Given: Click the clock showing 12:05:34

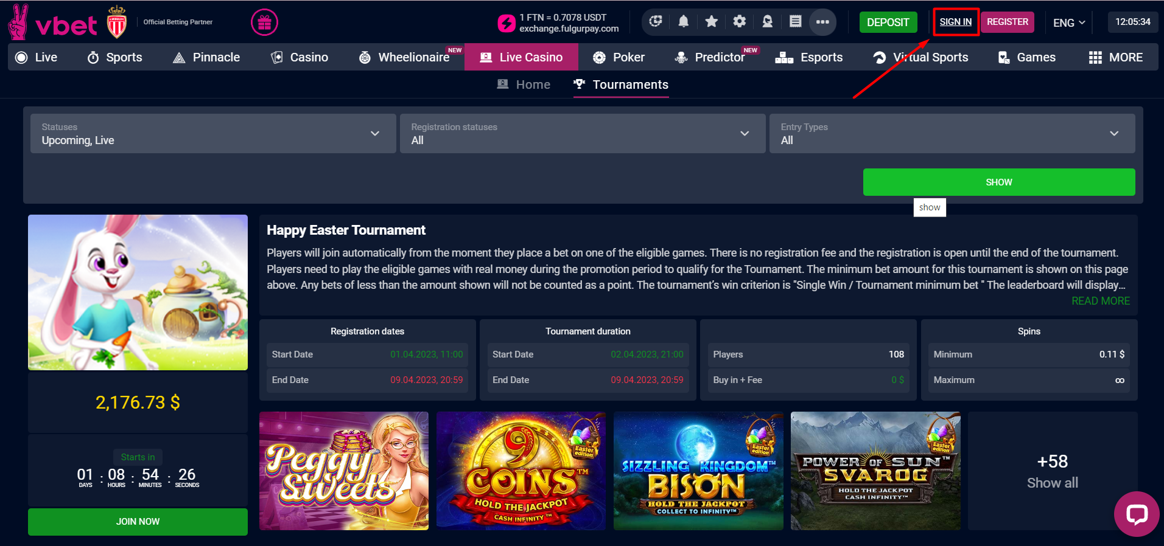Looking at the screenshot, I should point(1132,22).
